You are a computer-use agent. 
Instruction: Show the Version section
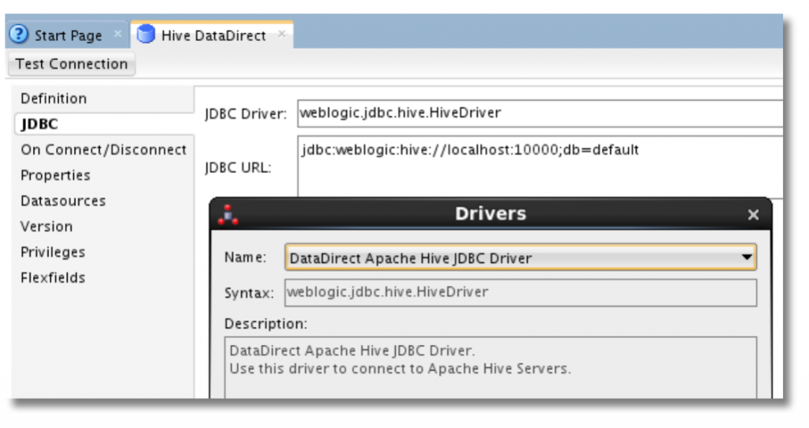pos(47,227)
